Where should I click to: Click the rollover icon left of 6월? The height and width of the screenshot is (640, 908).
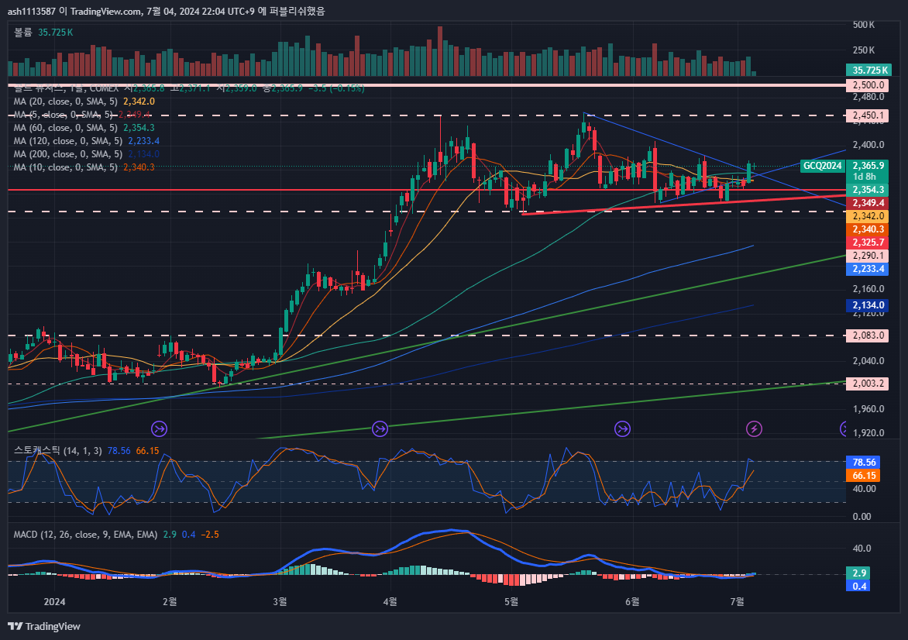tap(623, 428)
